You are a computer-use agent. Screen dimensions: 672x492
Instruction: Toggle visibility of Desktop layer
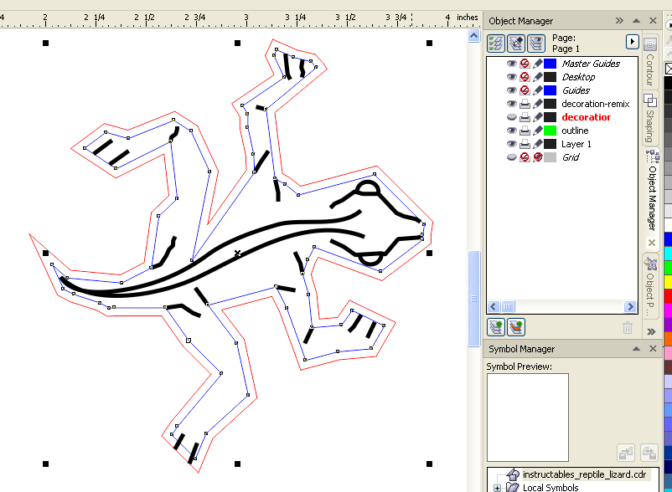point(511,77)
